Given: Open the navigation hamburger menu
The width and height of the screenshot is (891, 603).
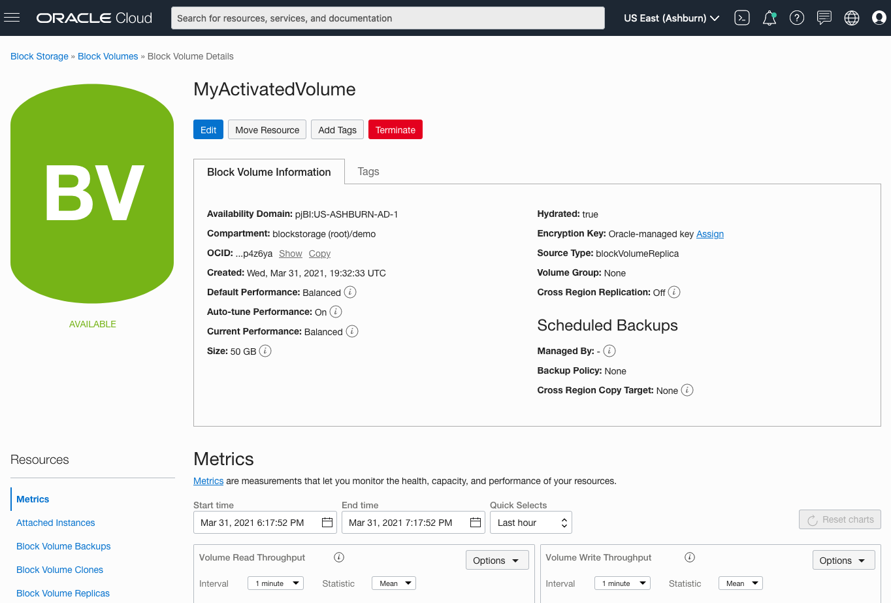Looking at the screenshot, I should pyautogui.click(x=12, y=18).
